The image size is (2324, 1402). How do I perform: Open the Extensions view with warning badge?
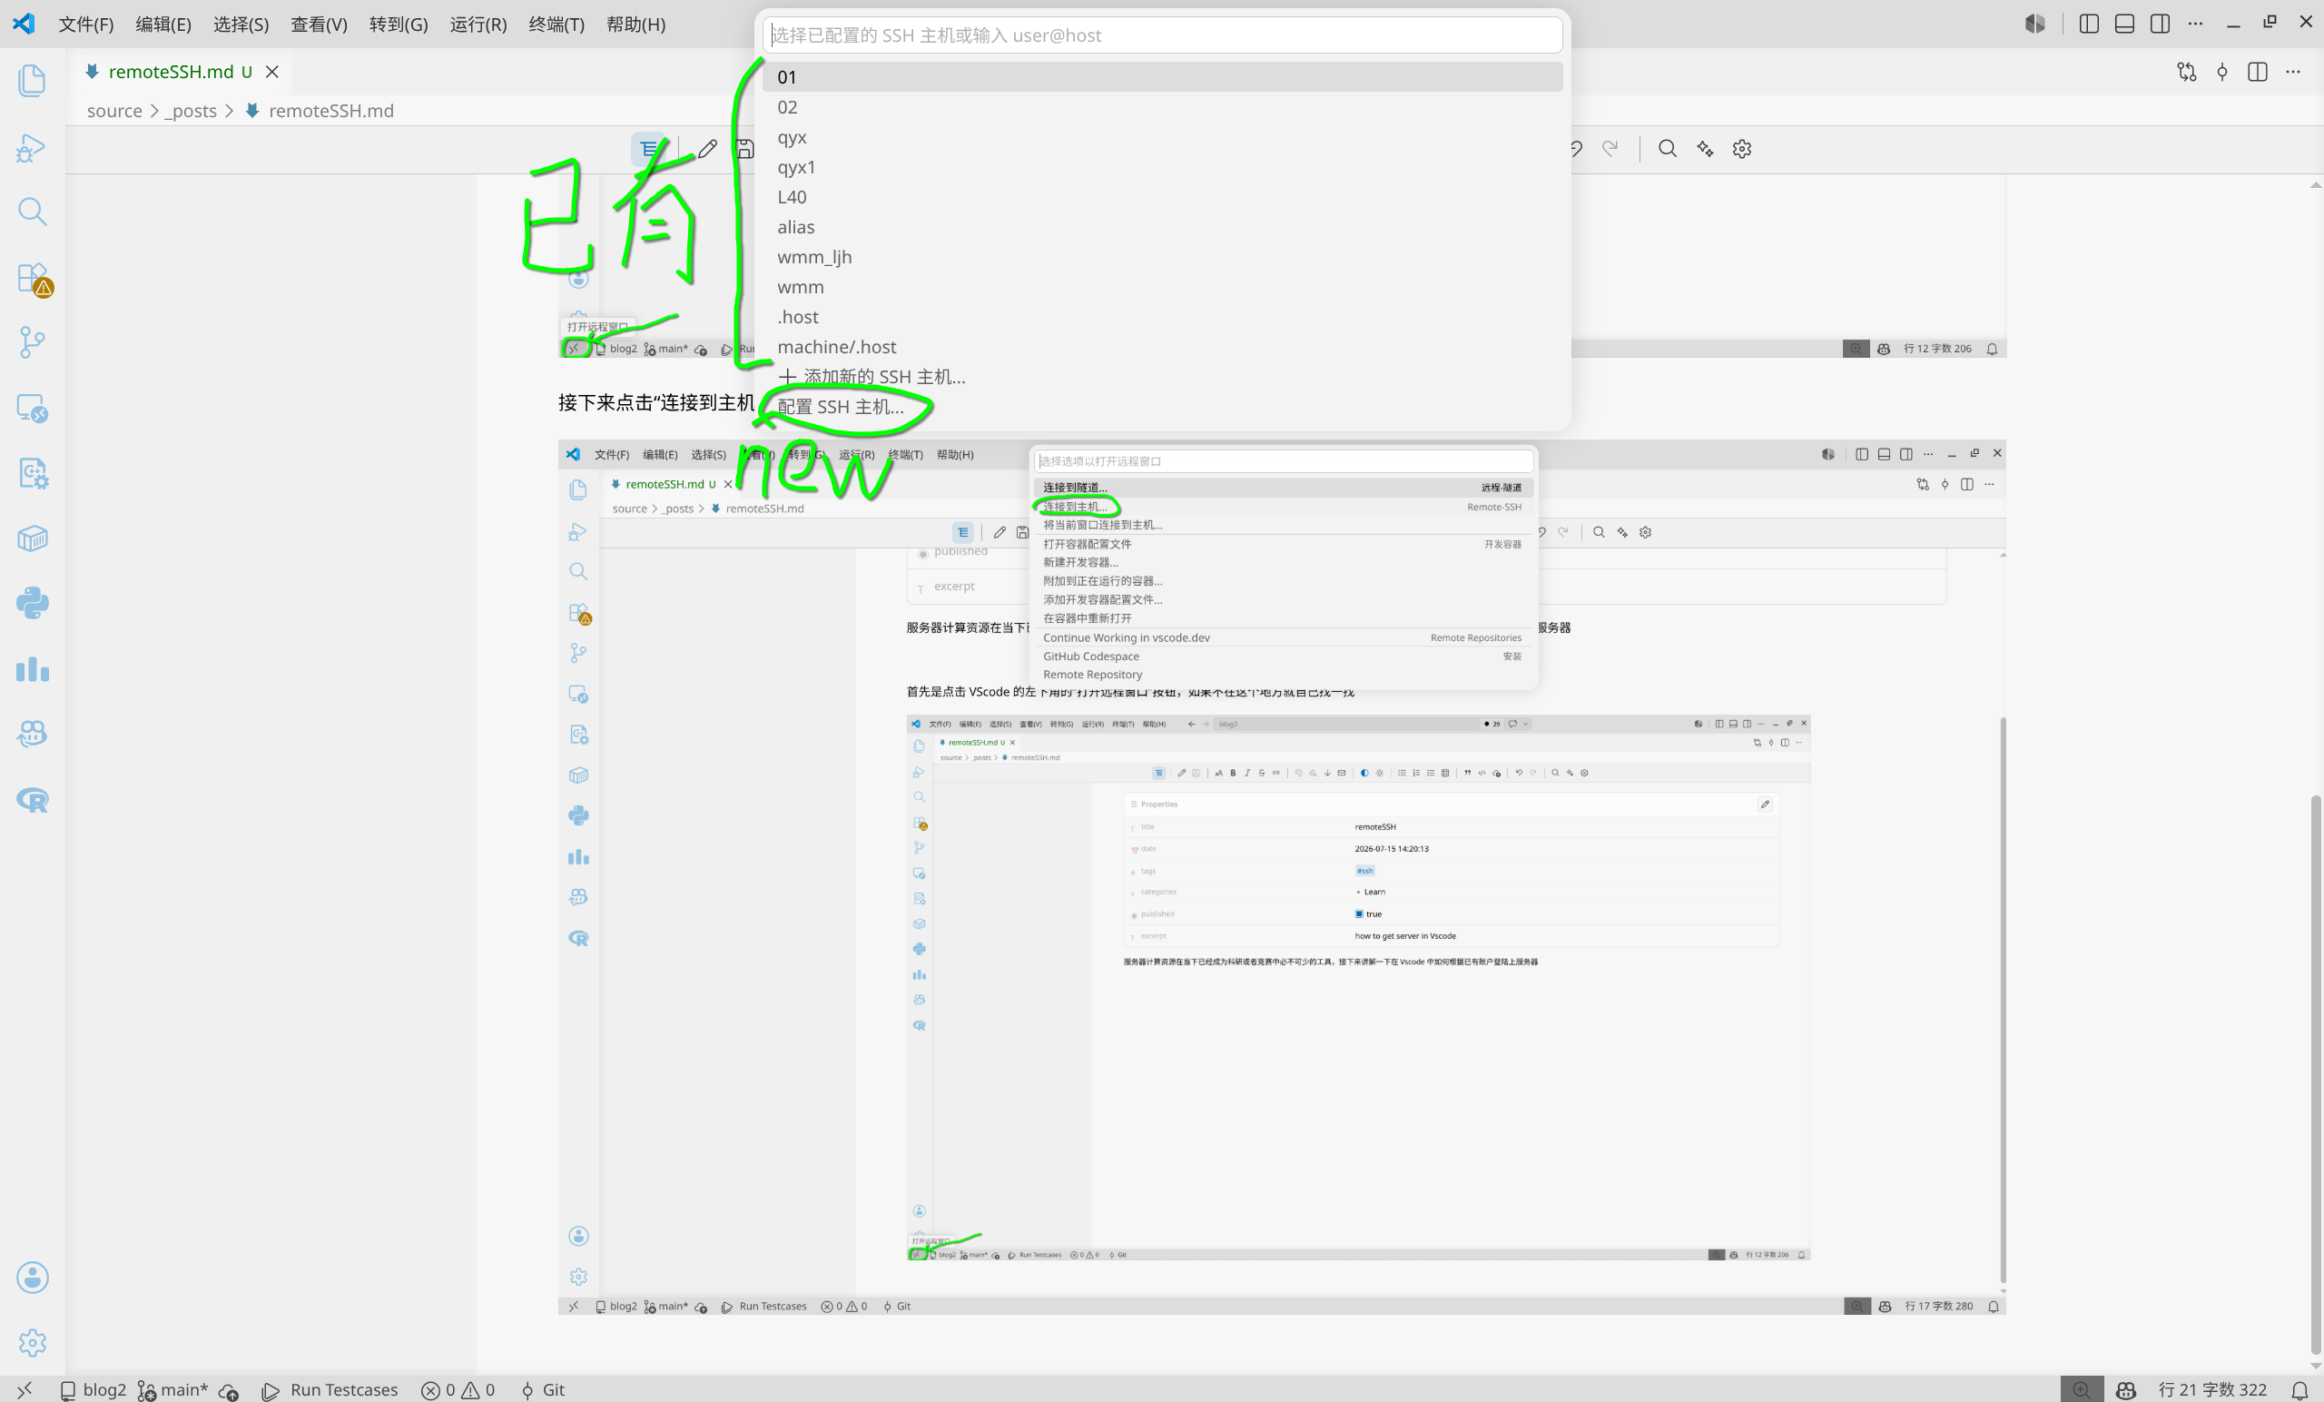click(32, 279)
